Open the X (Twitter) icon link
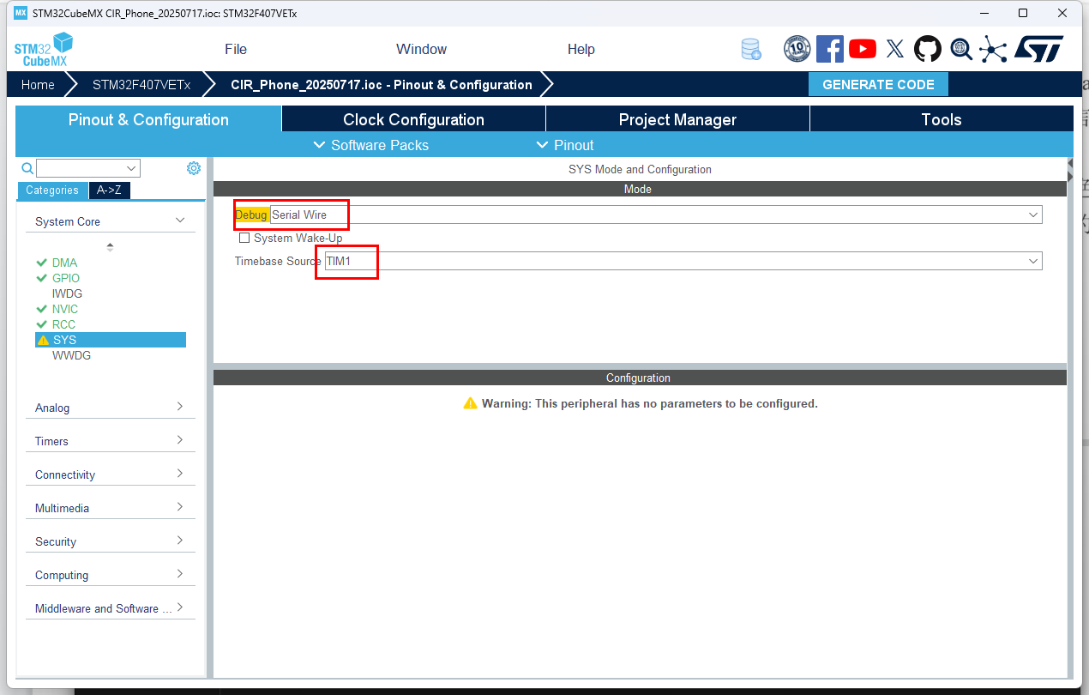 (894, 49)
